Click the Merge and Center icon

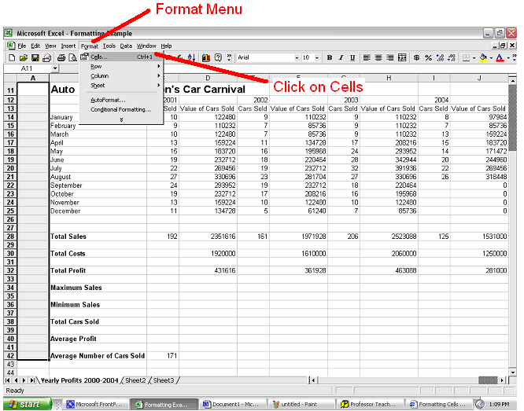tap(402, 58)
